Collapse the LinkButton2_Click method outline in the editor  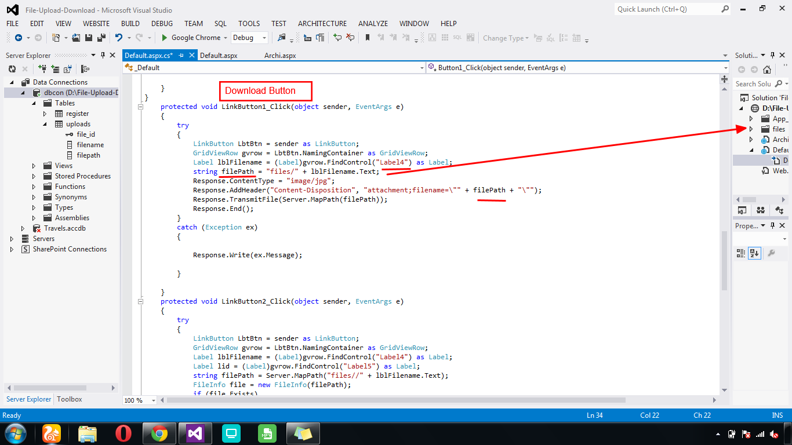pyautogui.click(x=140, y=301)
